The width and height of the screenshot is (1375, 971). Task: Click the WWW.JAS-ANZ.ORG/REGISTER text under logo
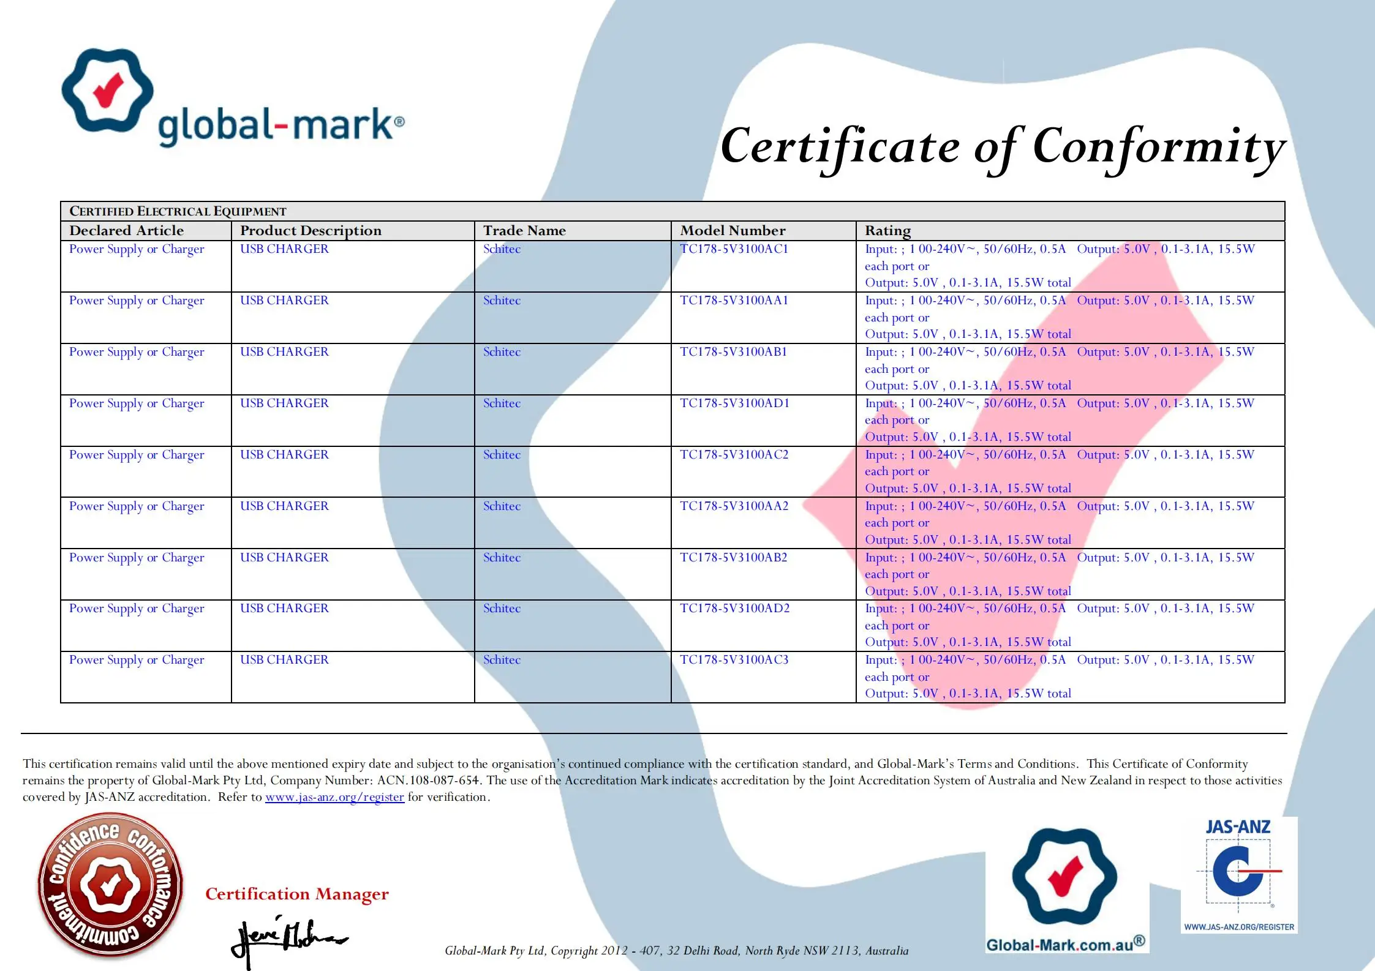point(1238,927)
